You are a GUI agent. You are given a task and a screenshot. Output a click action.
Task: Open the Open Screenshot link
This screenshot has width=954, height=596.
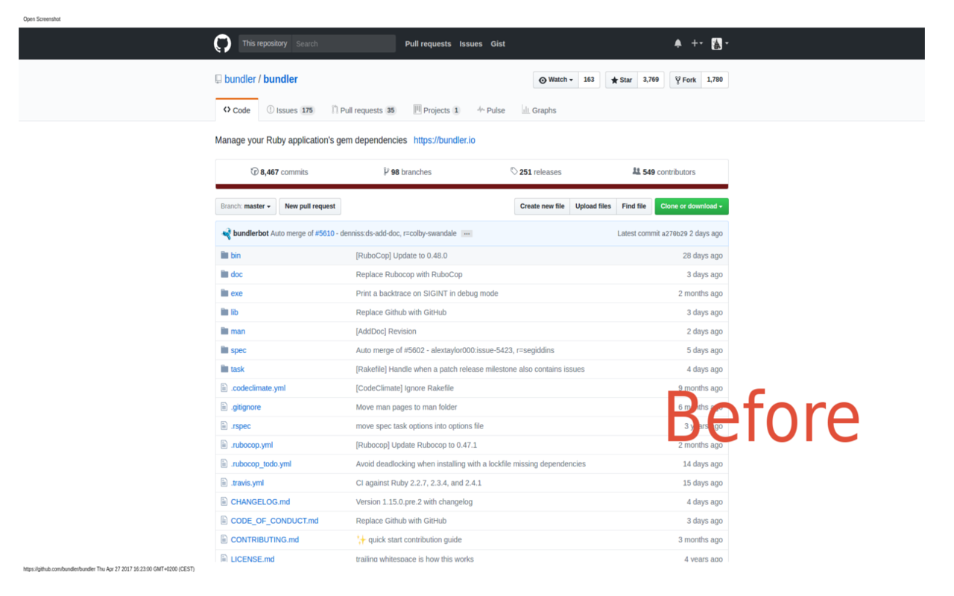(42, 19)
